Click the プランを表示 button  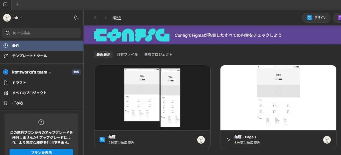pyautogui.click(x=41, y=152)
